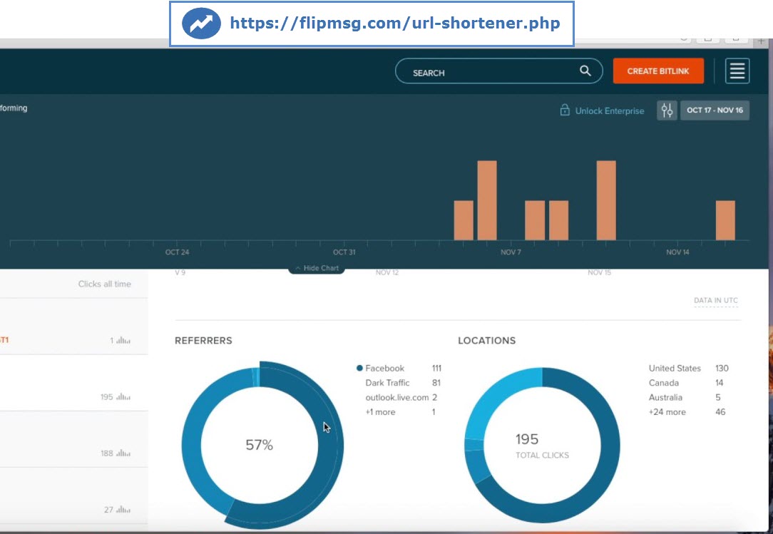Click the last bar after NOV 14

725,220
